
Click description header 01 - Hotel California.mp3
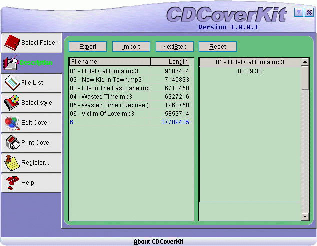250,62
